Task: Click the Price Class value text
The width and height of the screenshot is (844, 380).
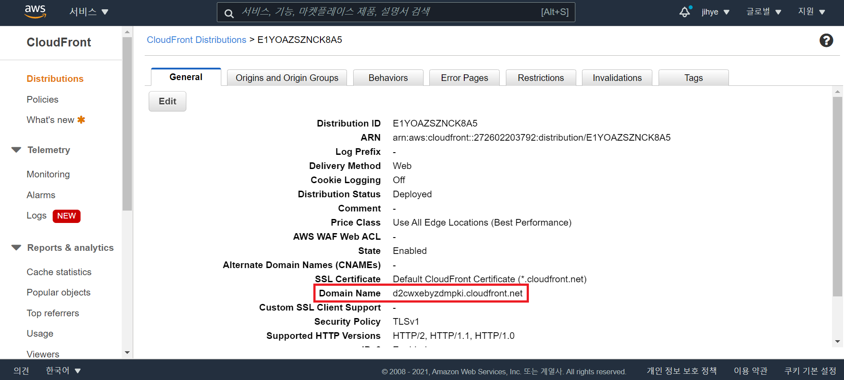Action: tap(482, 223)
